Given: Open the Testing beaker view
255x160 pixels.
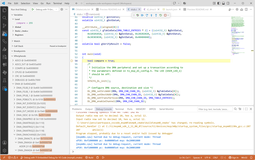Looking at the screenshot, I should click(x=4, y=80).
